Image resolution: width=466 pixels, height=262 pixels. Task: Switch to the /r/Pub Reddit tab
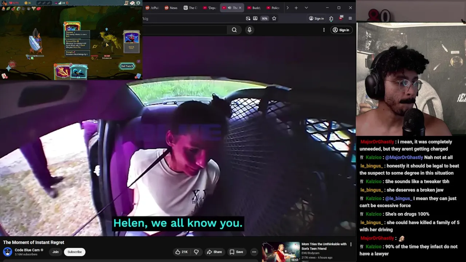pyautogui.click(x=152, y=8)
